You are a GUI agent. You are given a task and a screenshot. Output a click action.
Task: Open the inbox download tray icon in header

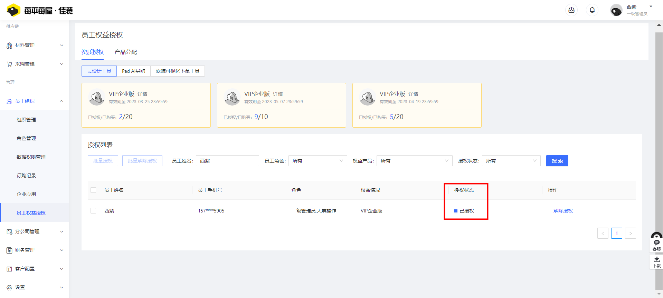pyautogui.click(x=571, y=10)
